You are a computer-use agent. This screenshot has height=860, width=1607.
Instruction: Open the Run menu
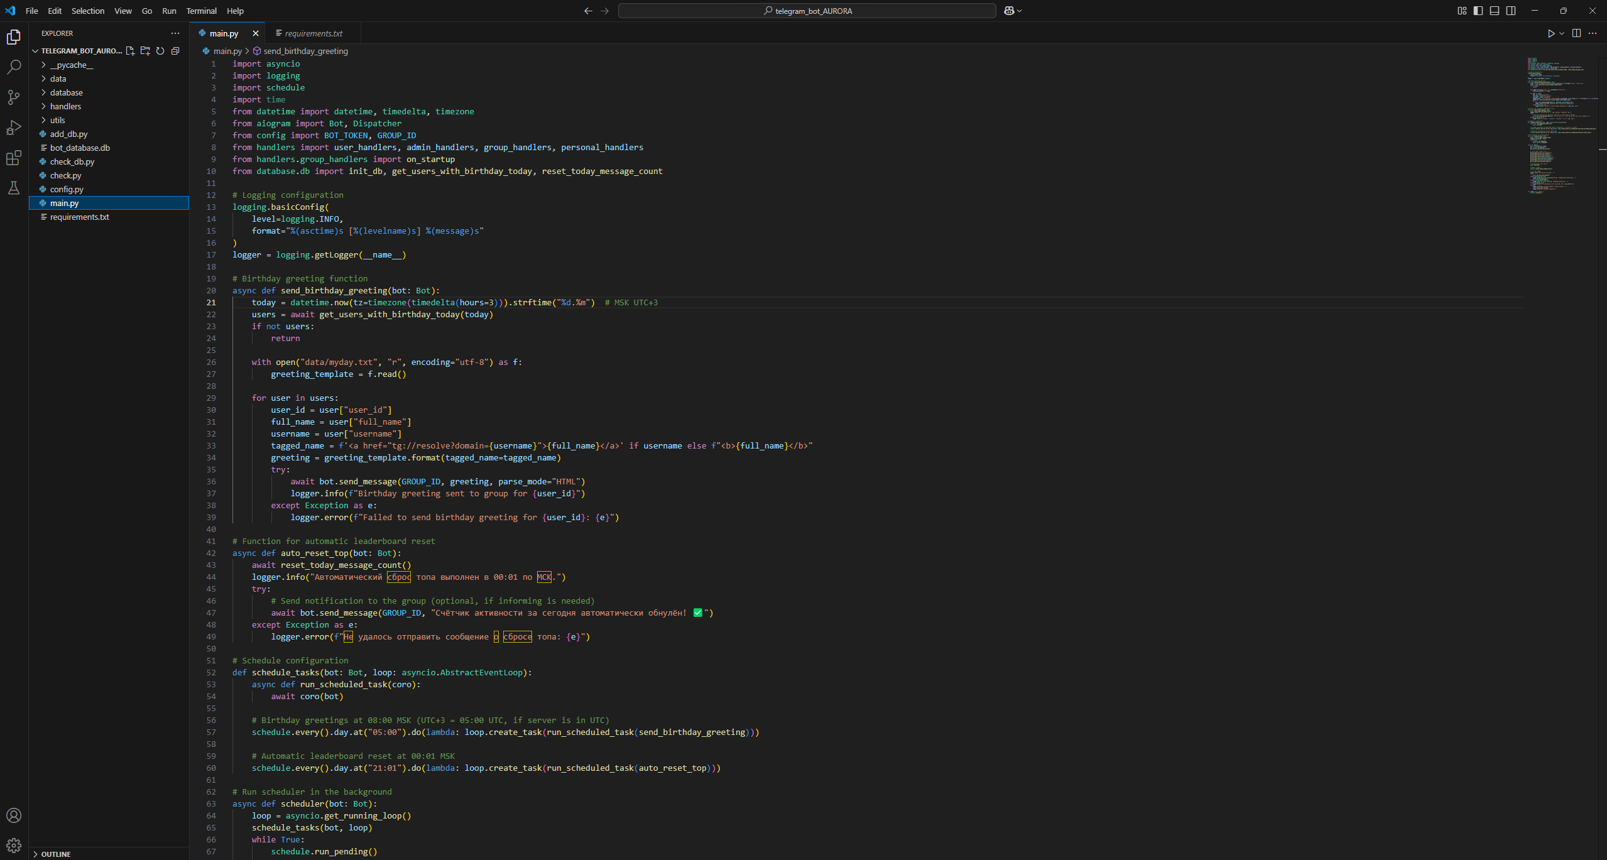169,11
